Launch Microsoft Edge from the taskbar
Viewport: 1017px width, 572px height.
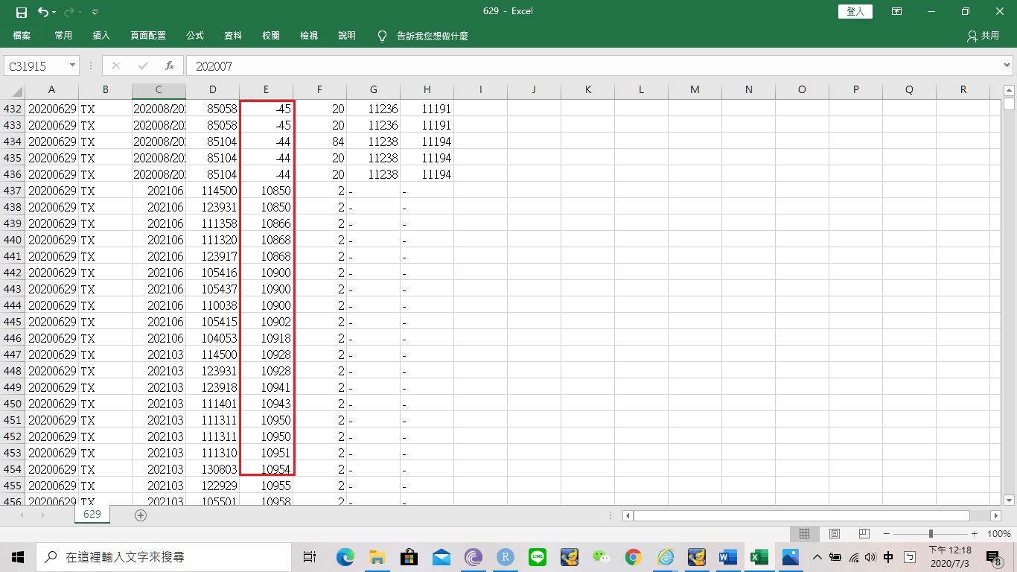tap(345, 557)
